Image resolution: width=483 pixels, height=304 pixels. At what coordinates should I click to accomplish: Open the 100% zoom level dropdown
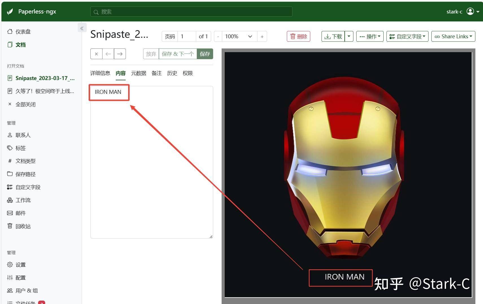click(239, 36)
